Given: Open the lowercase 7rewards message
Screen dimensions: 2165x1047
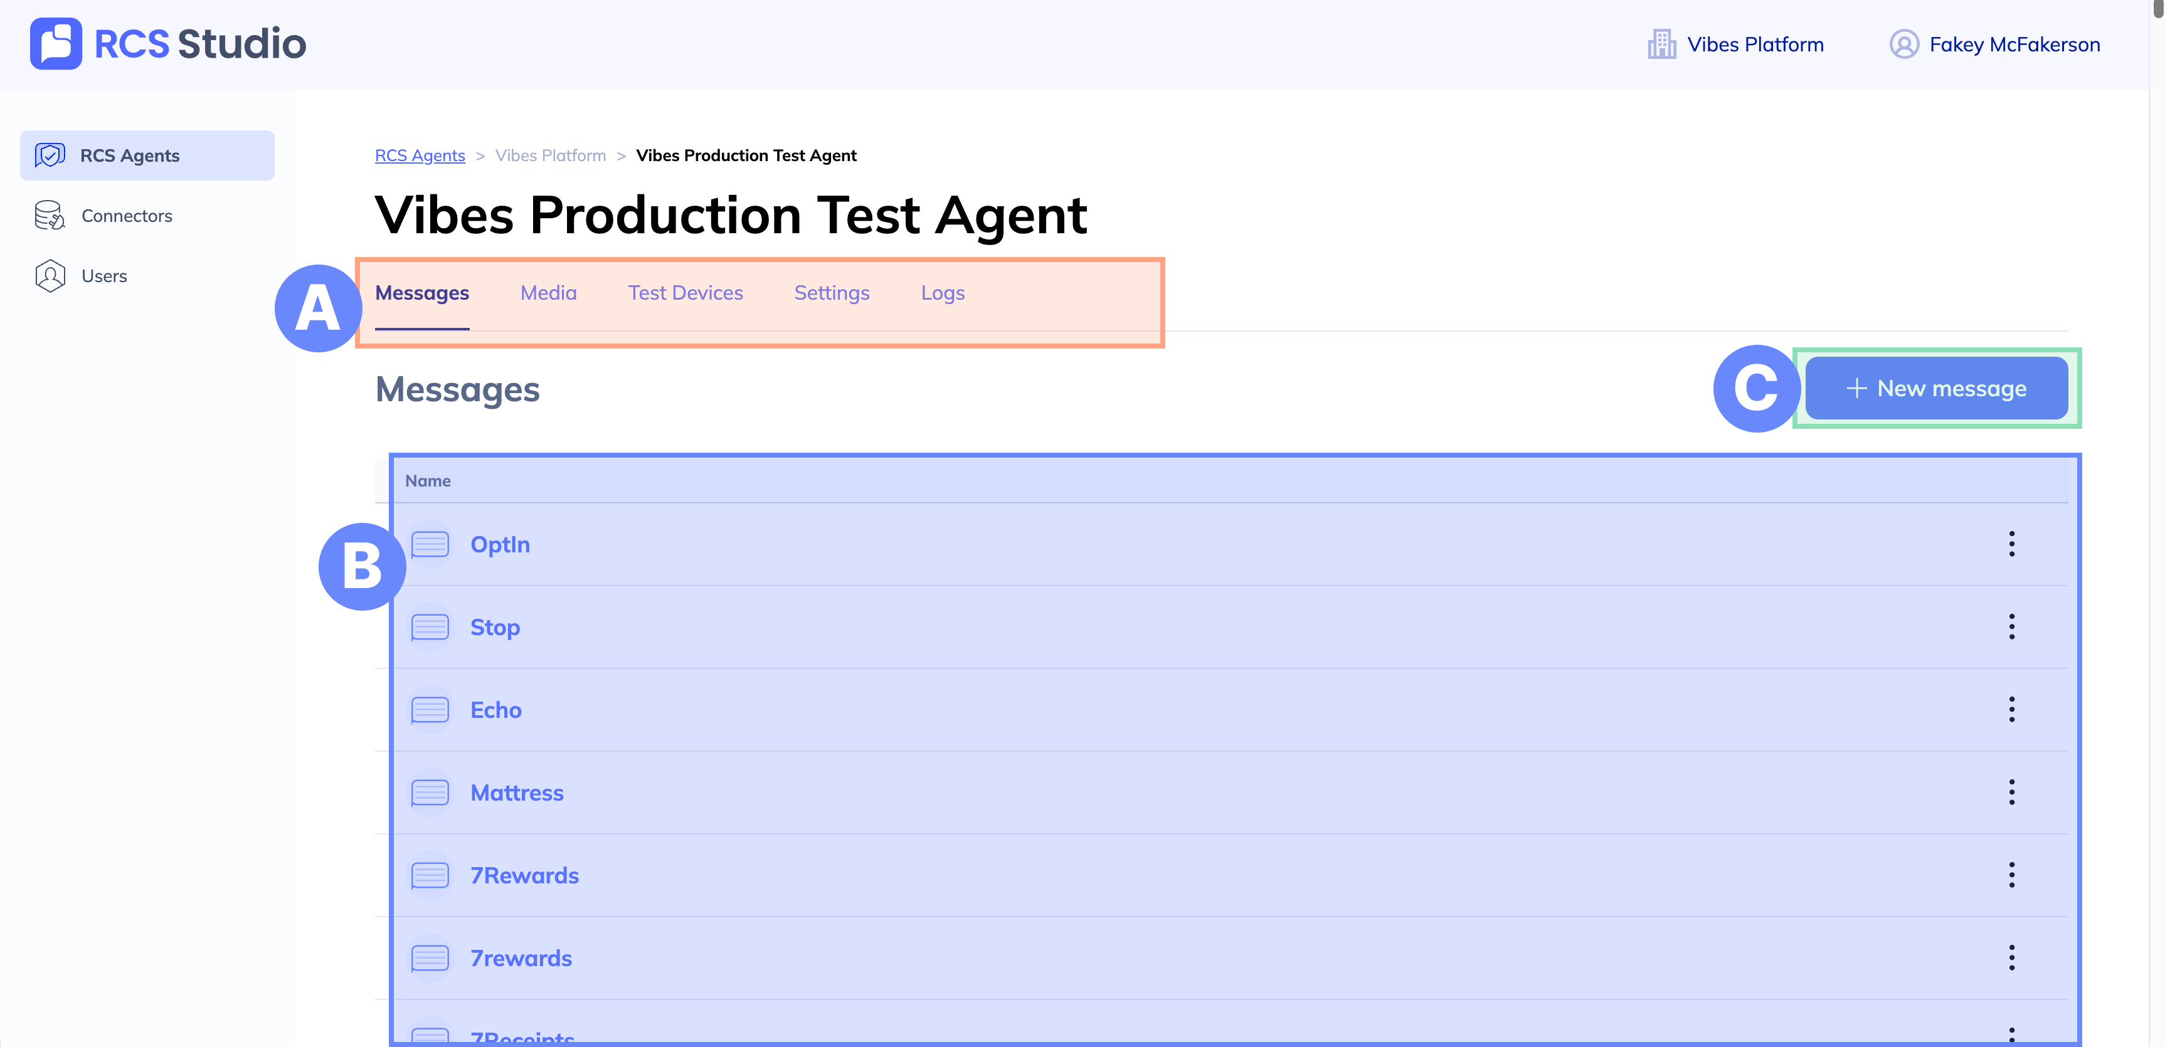Looking at the screenshot, I should 520,959.
